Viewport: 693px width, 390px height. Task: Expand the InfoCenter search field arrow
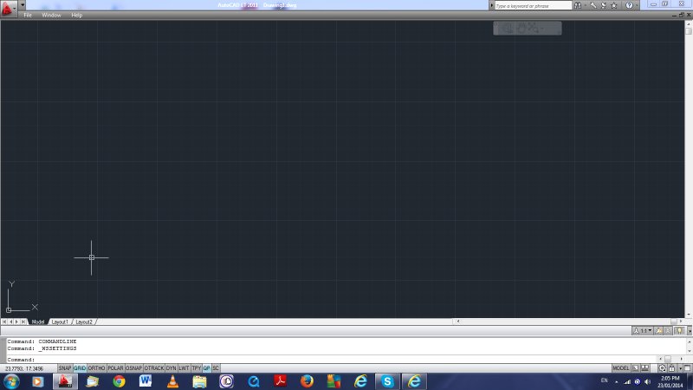(491, 5)
